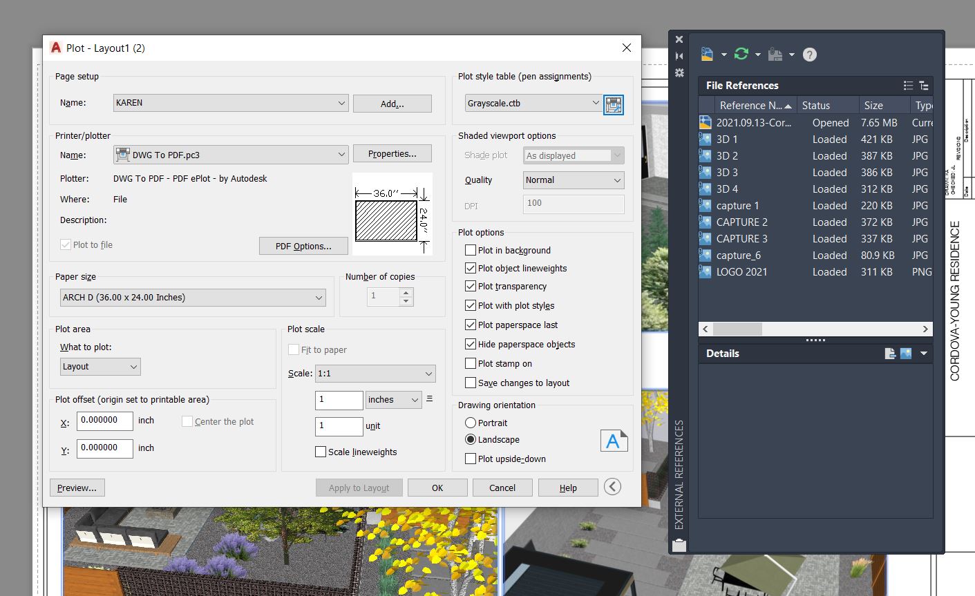Switch File References to list view
The height and width of the screenshot is (596, 975).
pyautogui.click(x=908, y=85)
